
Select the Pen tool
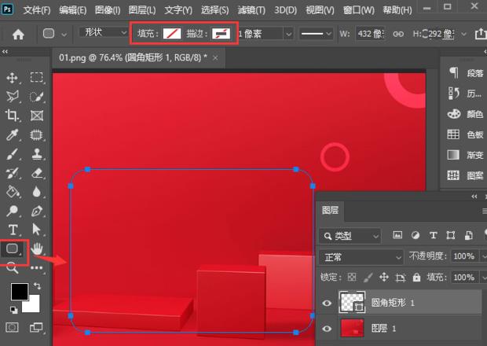click(36, 211)
